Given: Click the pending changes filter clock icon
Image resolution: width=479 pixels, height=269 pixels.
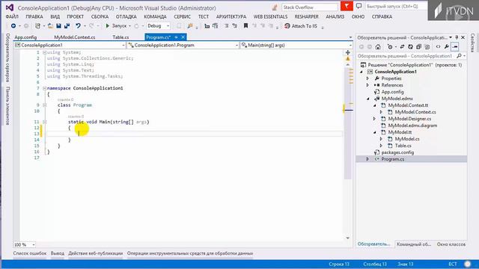Looking at the screenshot, I should click(x=390, y=47).
